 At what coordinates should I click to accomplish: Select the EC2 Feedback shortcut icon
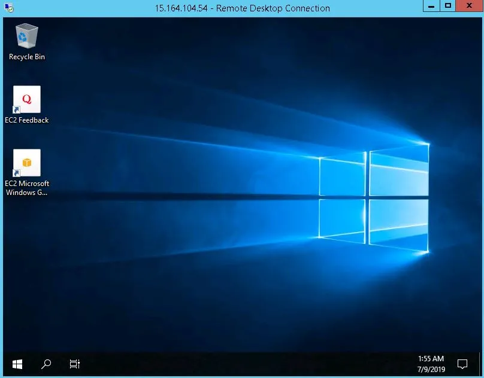(27, 99)
